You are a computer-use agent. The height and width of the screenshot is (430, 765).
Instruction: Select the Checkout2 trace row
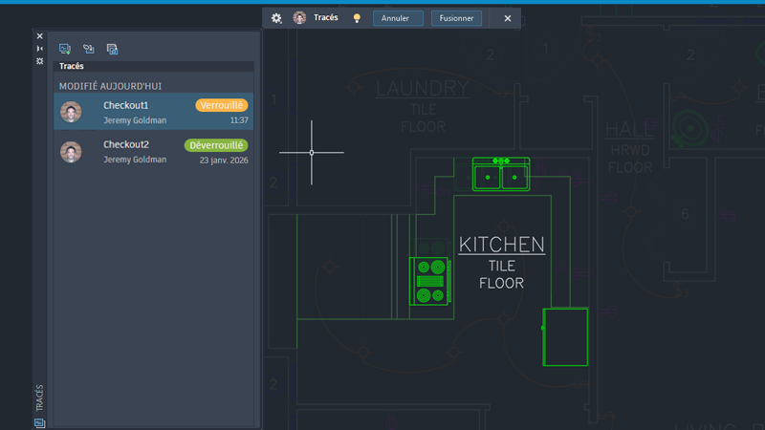(x=153, y=152)
